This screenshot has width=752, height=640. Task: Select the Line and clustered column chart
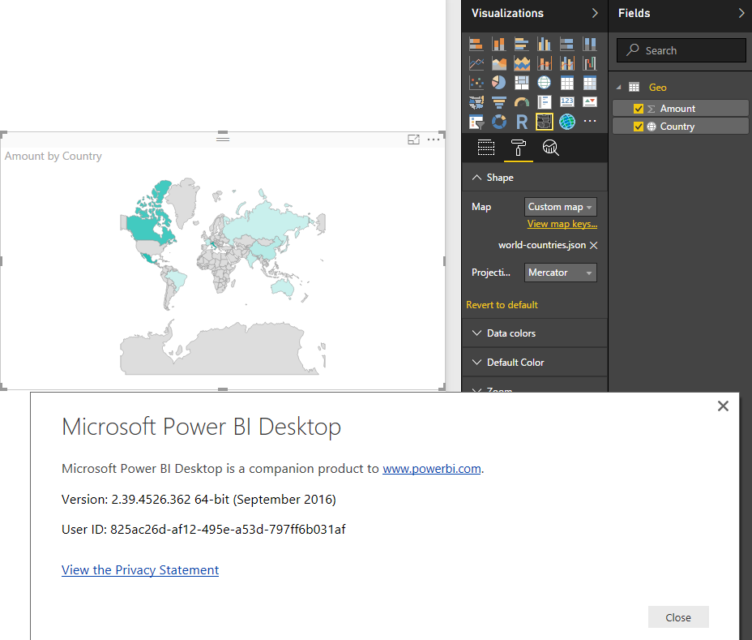tap(567, 63)
